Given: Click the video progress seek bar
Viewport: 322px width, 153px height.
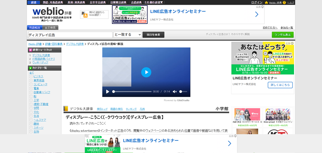Looking at the screenshot, I should click(132, 91).
